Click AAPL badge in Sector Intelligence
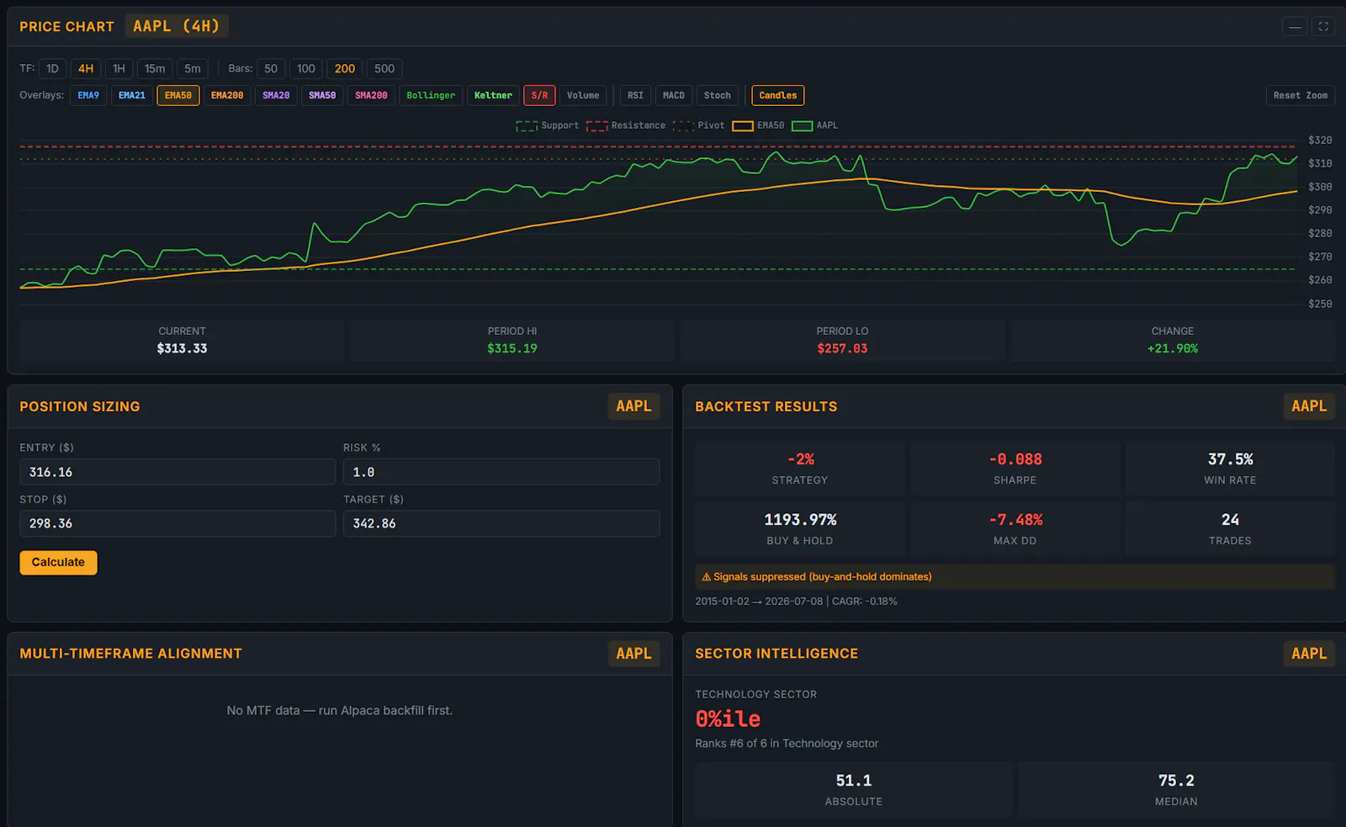Image resolution: width=1346 pixels, height=827 pixels. point(1309,654)
